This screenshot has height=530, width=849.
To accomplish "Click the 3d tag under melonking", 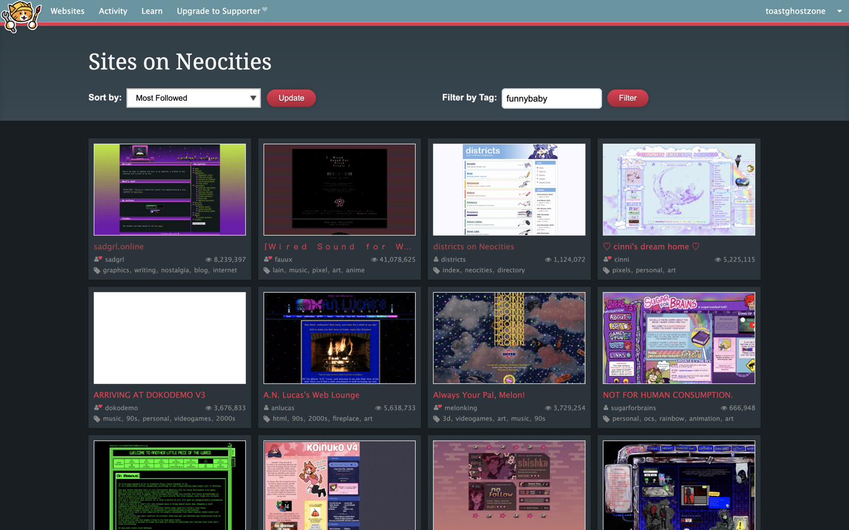I will 446,419.
